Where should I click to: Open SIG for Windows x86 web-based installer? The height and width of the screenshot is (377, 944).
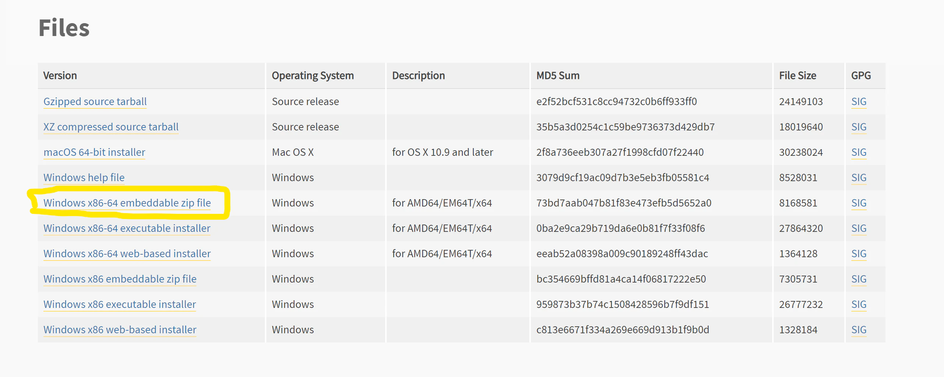[859, 330]
